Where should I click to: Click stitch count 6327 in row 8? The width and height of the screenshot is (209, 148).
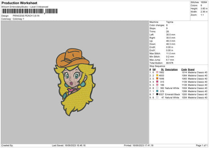[161, 95]
